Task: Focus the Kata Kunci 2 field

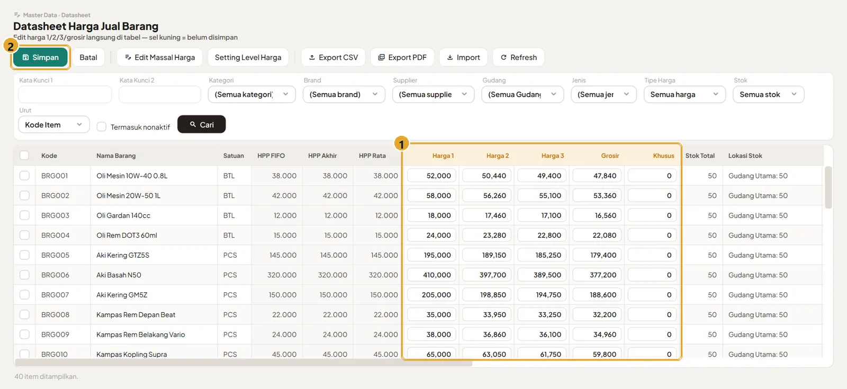Action: pyautogui.click(x=160, y=94)
